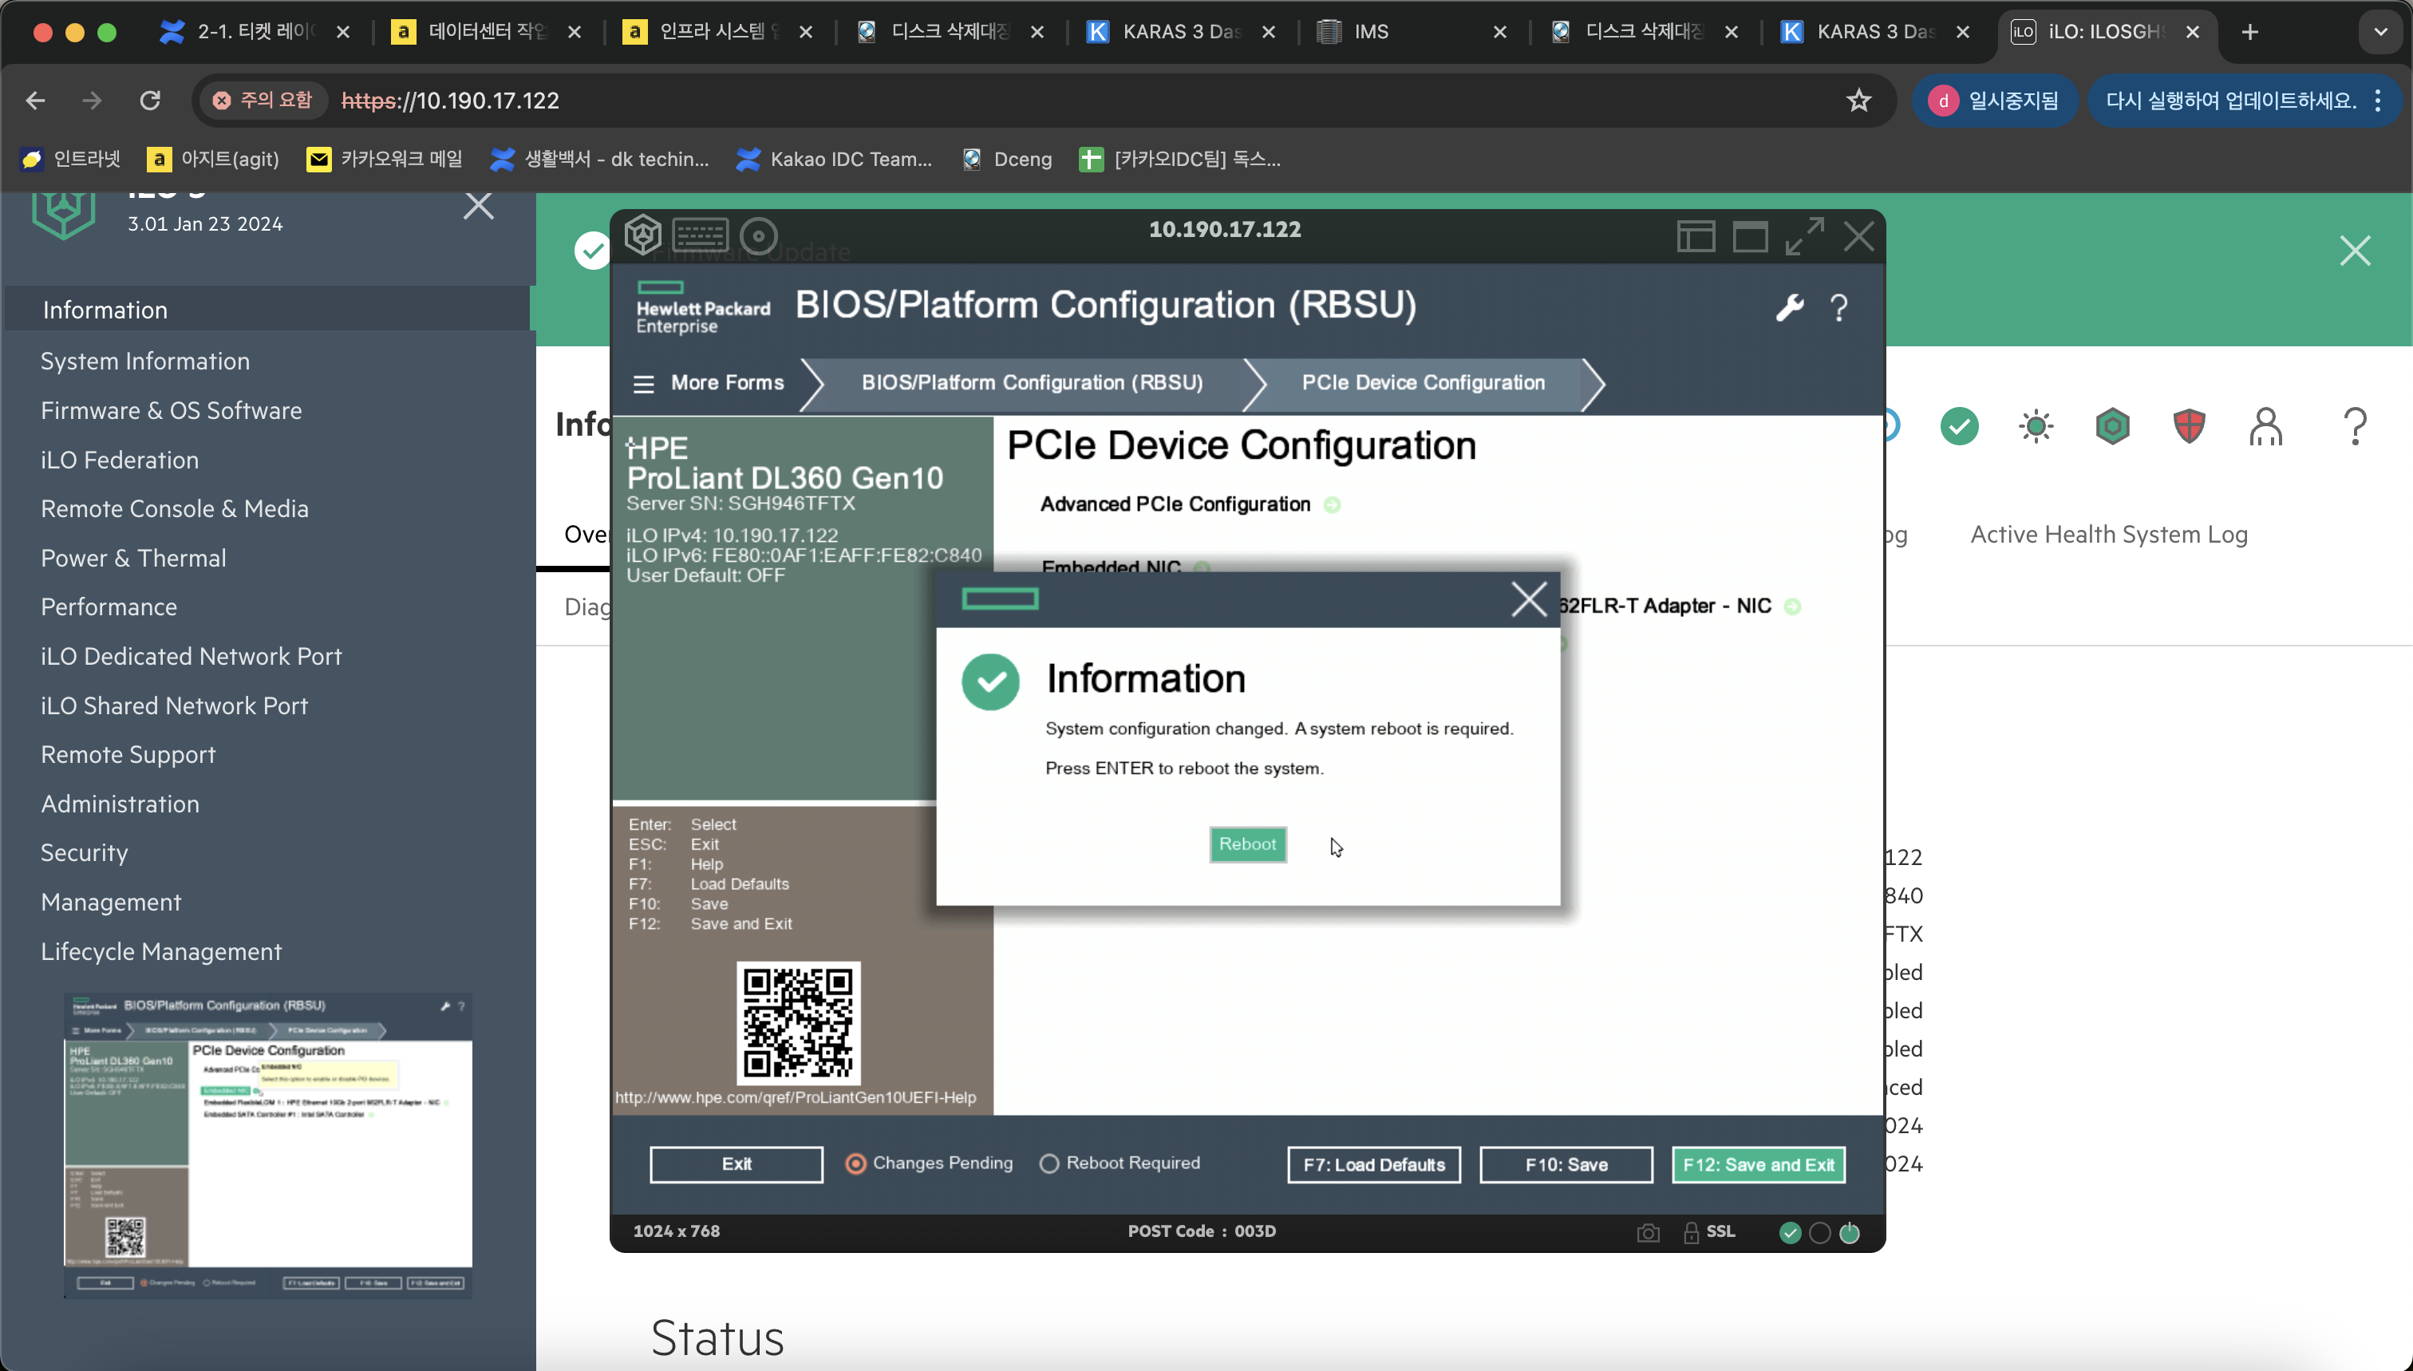
Task: Click the console maximize window icon
Action: tap(1750, 236)
